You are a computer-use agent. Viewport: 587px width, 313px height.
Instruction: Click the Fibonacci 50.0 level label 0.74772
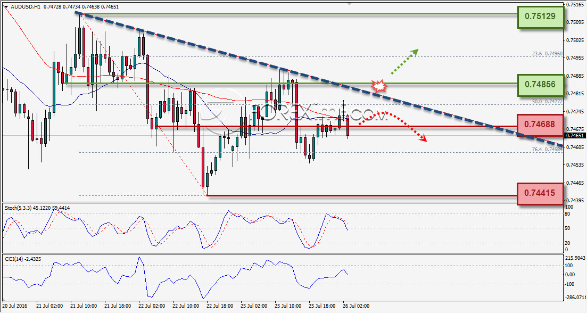[547, 102]
